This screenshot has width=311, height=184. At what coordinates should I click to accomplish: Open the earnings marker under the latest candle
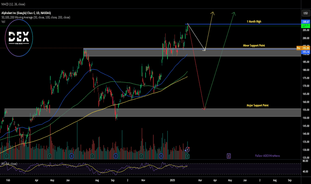[188, 156]
